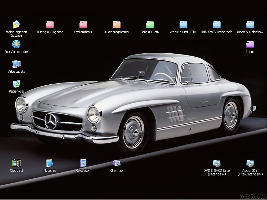Click the 'Audioprogramme' label text

coord(117,32)
